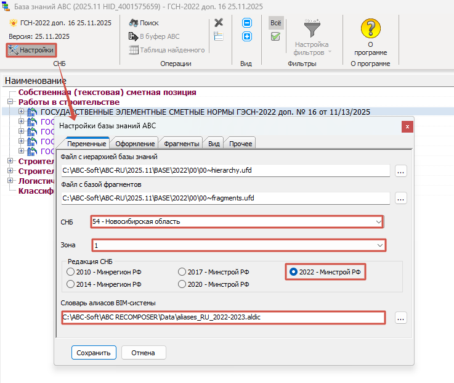454x383 pixels.
Task: Open the О программе question mark icon
Action: [x=371, y=28]
